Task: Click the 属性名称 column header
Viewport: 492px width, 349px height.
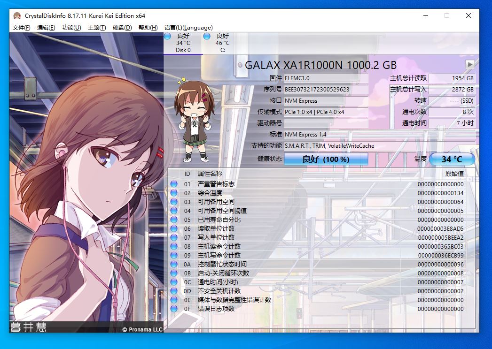Action: pos(210,174)
